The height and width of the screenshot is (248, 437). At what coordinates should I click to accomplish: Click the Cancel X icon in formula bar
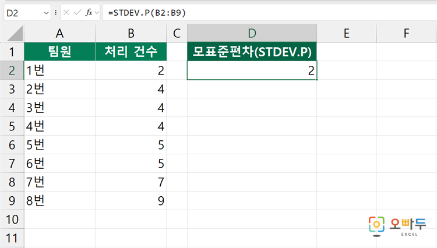[66, 13]
